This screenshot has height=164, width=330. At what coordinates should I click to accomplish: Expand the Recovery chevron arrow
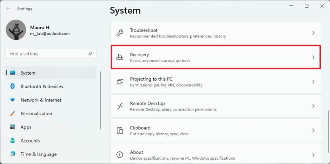point(313,57)
